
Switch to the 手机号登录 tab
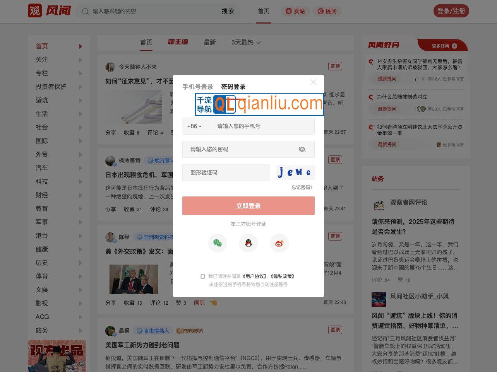coord(197,87)
